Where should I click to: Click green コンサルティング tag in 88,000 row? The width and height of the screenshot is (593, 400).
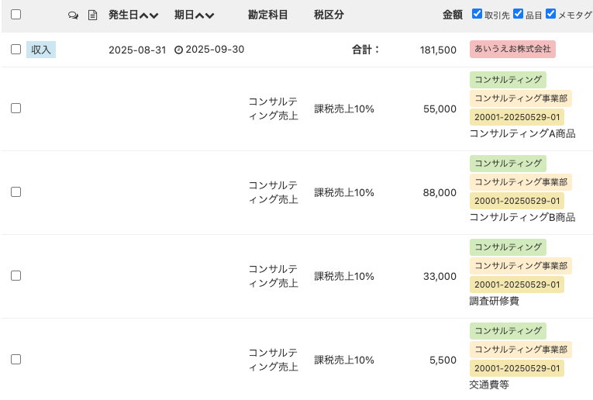(508, 164)
